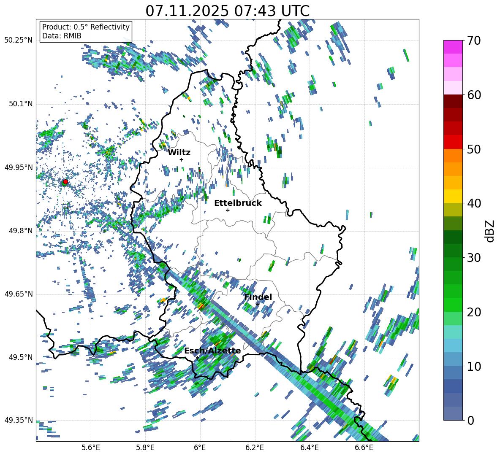Click the 50.25°N latitude label

[x=19, y=40]
